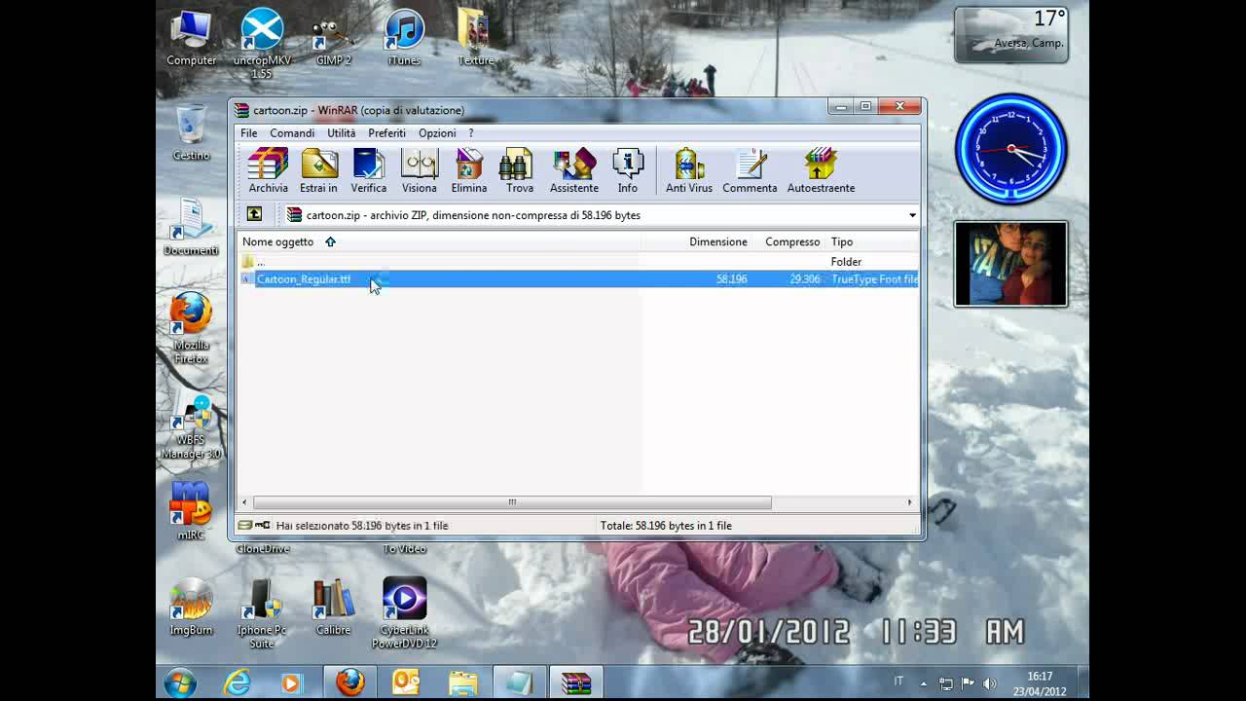Open the mIRC desktop icon
Screen dimensions: 1246x701
coord(191,511)
